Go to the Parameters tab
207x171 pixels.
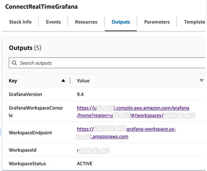tap(157, 22)
